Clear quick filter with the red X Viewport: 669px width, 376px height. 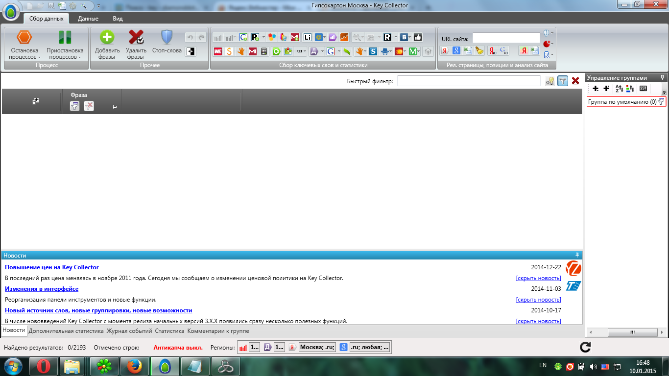pos(575,81)
